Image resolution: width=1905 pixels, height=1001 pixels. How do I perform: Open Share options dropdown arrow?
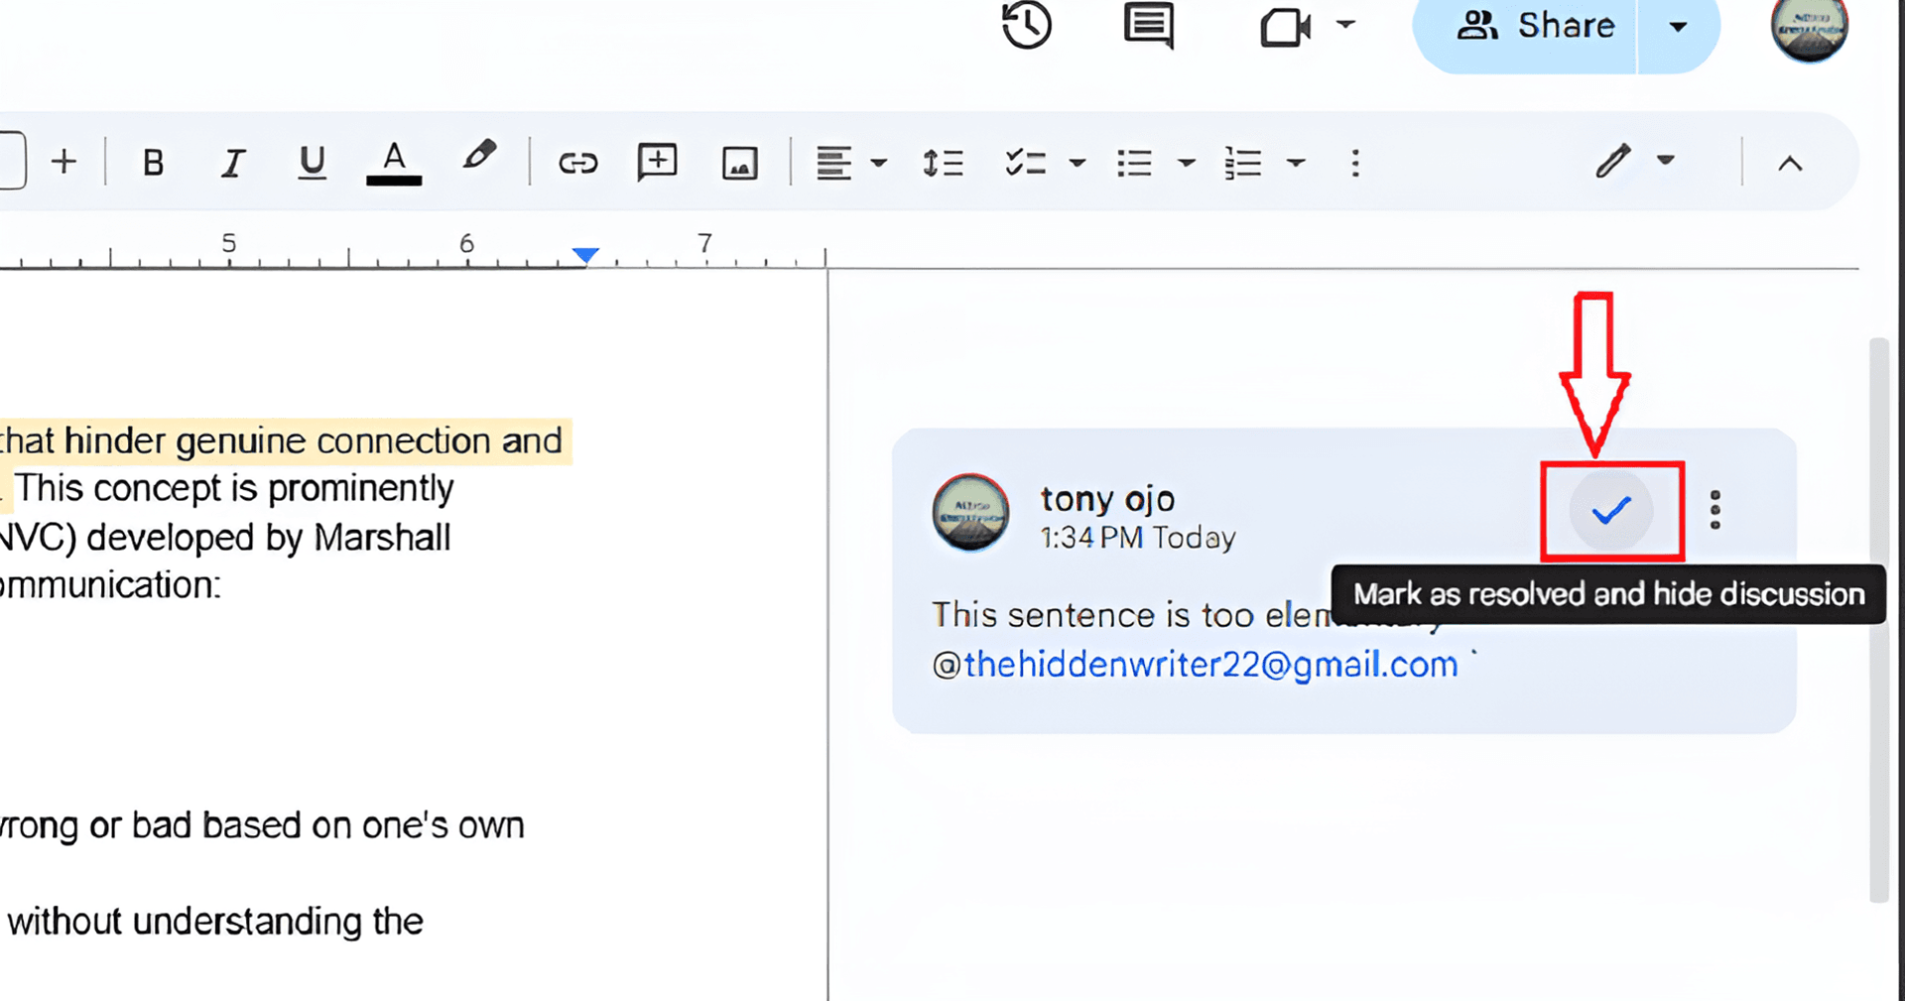click(1678, 27)
